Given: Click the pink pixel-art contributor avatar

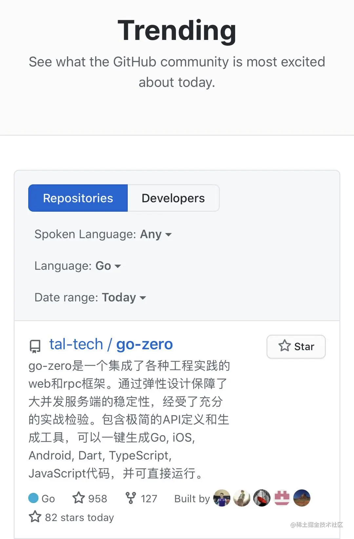Looking at the screenshot, I should [282, 498].
